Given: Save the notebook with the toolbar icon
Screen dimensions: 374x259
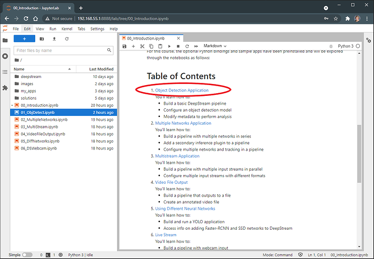Looking at the screenshot, I should click(x=125, y=46).
